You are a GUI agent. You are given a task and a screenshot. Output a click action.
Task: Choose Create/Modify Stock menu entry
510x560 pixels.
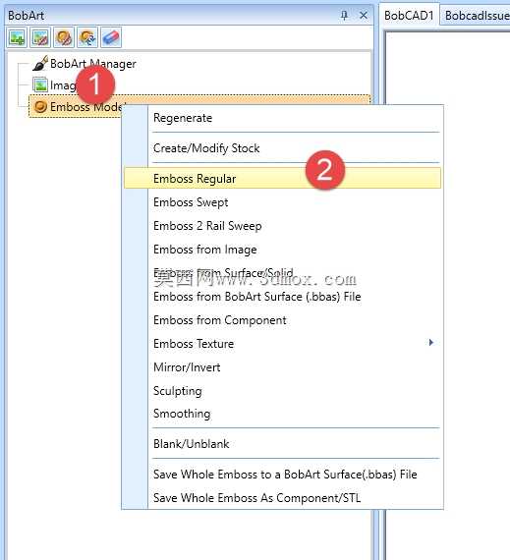coord(282,147)
